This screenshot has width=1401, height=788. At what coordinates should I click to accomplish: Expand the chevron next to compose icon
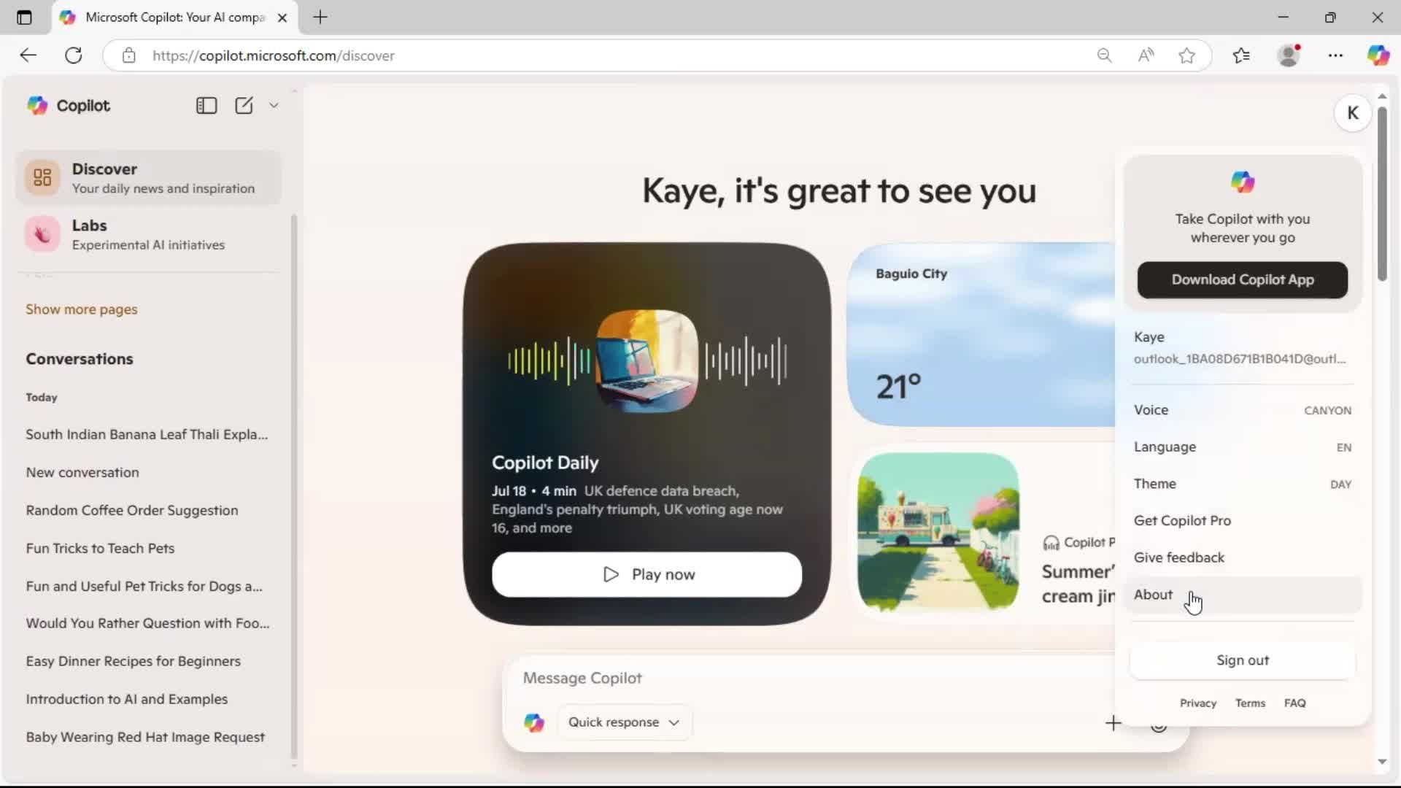tap(274, 106)
